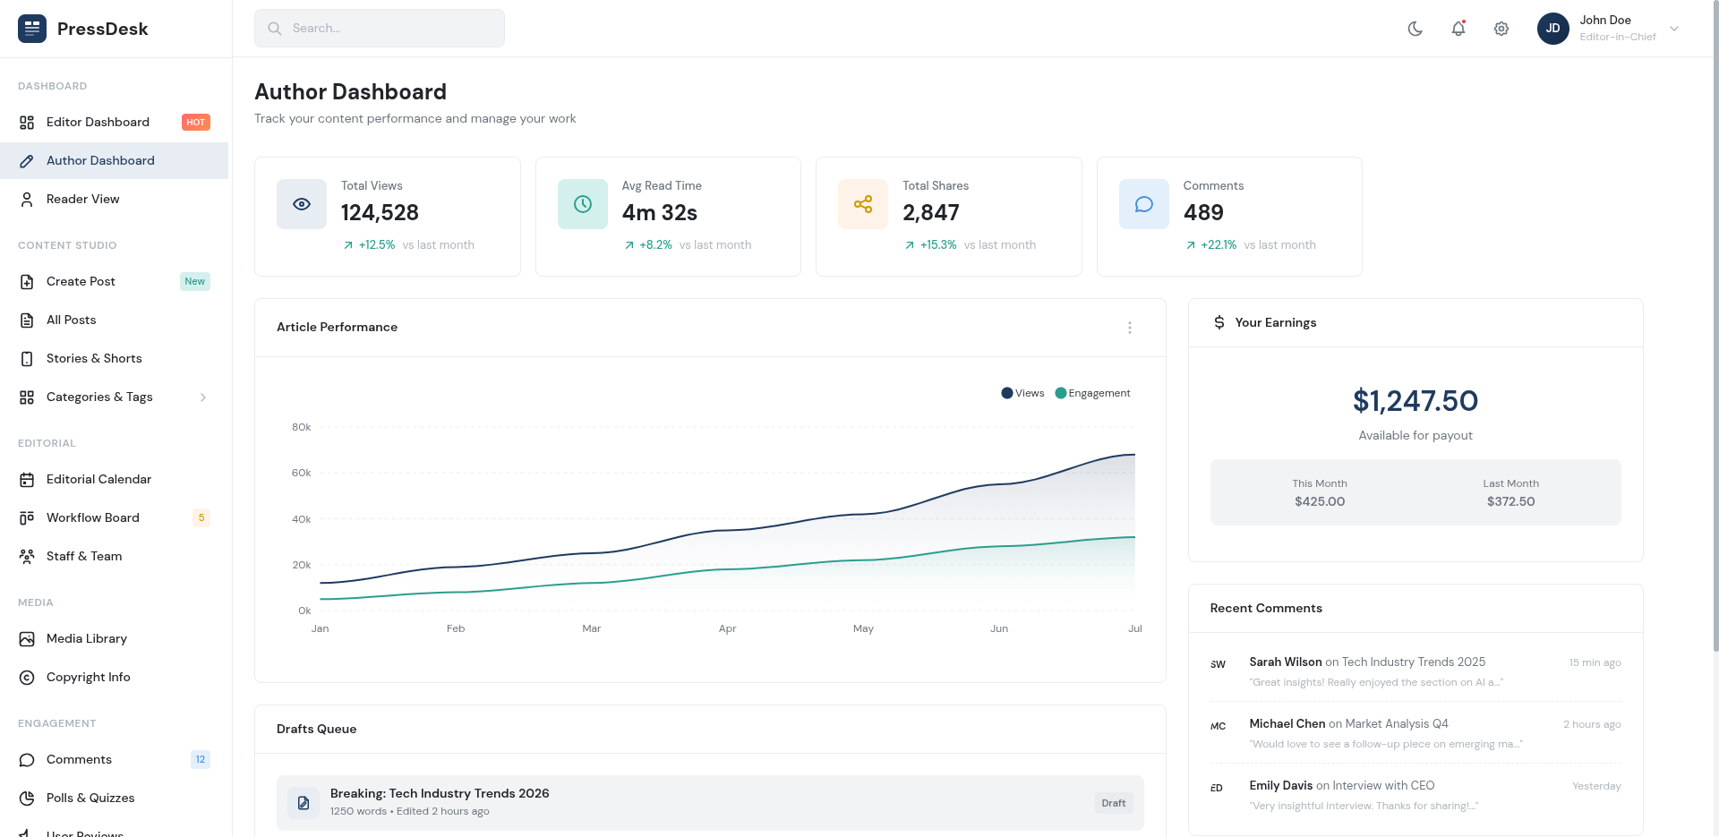Open the settings gear icon
1719x837 pixels.
pos(1501,28)
